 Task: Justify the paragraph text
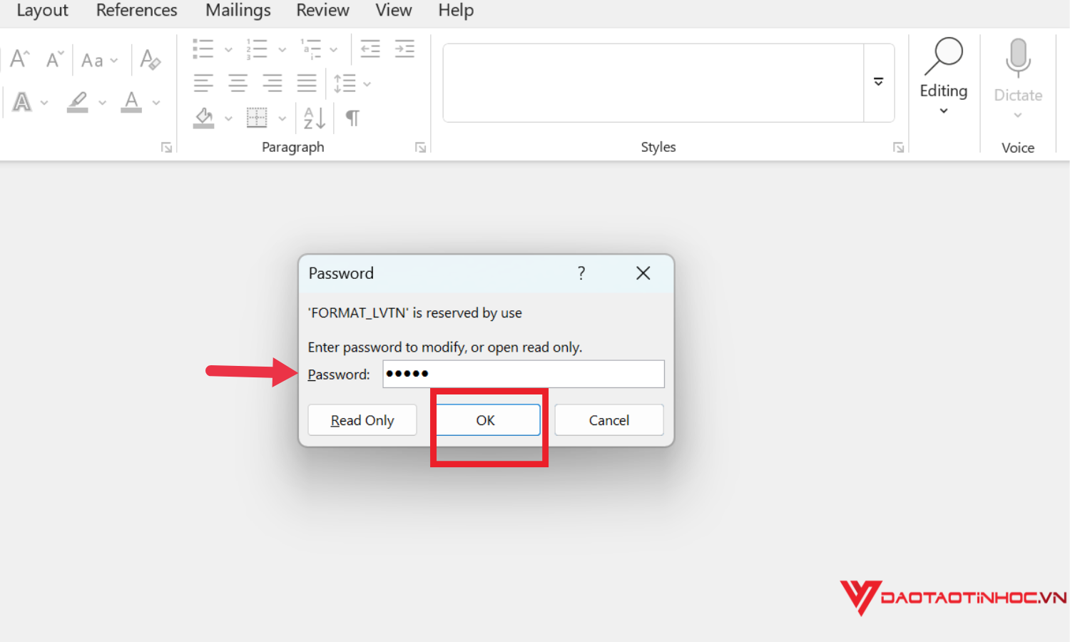[307, 83]
